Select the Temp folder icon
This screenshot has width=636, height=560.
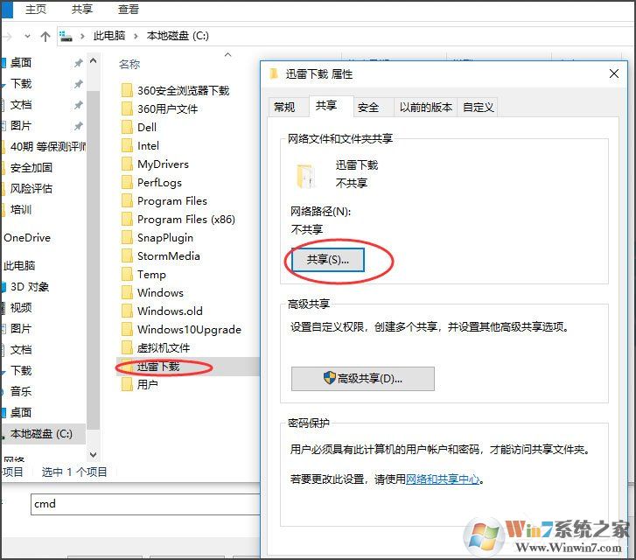[x=127, y=275]
